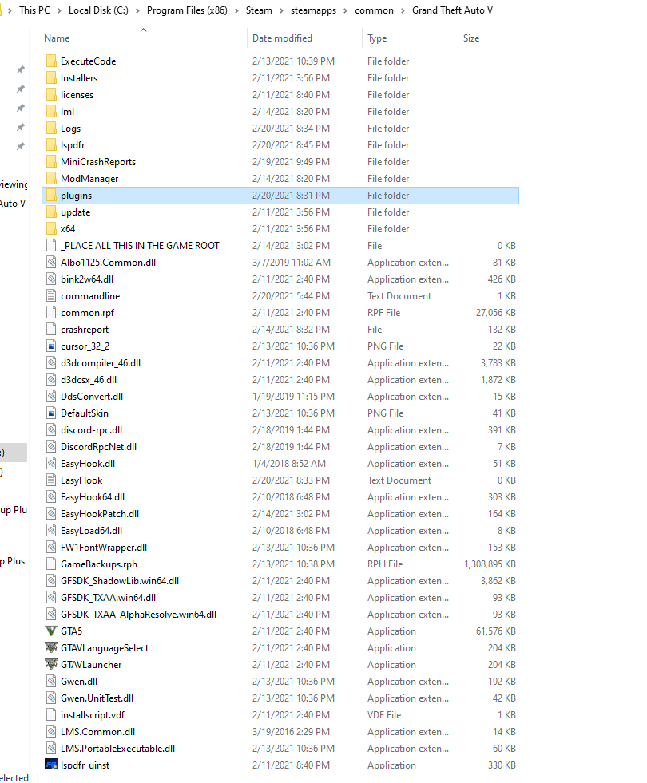Expand the breadcrumb chevron after This PC

point(59,10)
